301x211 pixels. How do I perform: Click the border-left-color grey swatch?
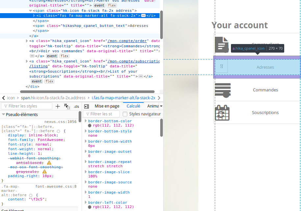90,207
